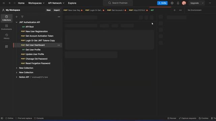Open the notifications bell
This screenshot has height=121, width=216.
(178, 3)
